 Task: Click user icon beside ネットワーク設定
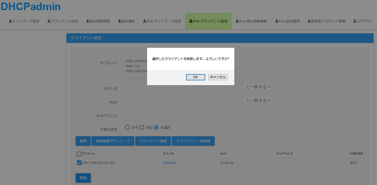point(10,21)
